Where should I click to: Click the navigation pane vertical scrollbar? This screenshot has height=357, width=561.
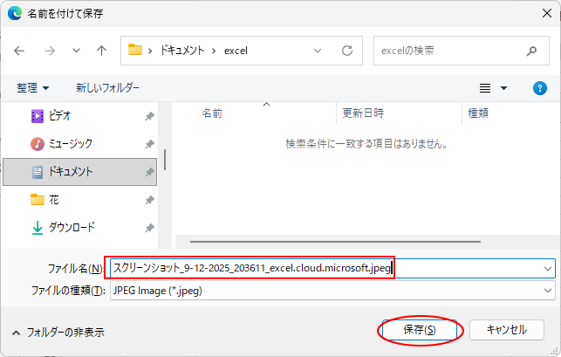point(165,160)
